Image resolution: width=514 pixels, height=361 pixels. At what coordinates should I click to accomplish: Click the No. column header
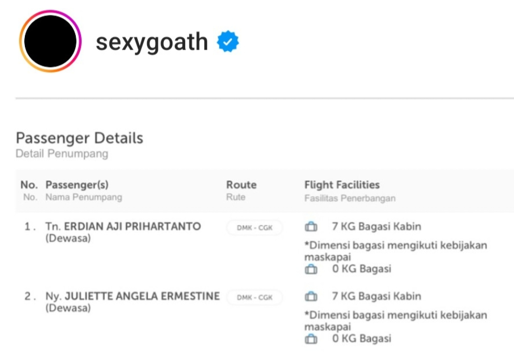coord(29,185)
